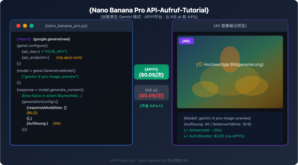Click the orange vip.apiyi.com endpoint

[x=69, y=57]
